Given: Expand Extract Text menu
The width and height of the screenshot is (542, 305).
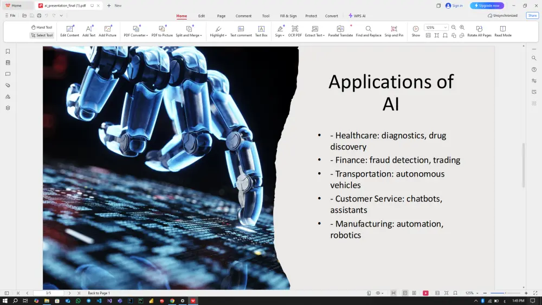Looking at the screenshot, I should [x=314, y=31].
